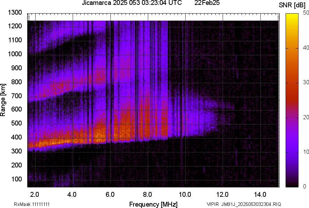Image resolution: width=309 pixels, height=208 pixels.
Task: Click the 8.0 tick on the frequency axis
Action: pyautogui.click(x=148, y=194)
